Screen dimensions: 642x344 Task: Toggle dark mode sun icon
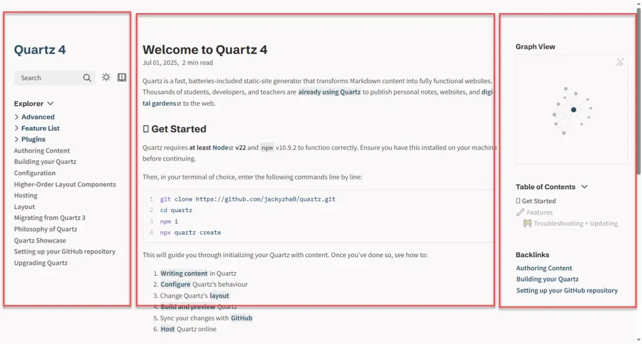[x=106, y=77]
